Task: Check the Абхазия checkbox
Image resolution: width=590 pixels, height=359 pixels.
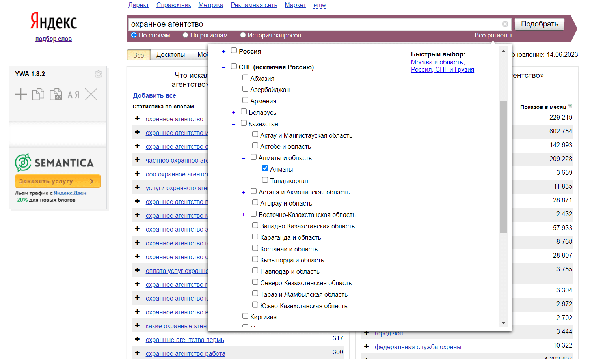Action: [245, 78]
